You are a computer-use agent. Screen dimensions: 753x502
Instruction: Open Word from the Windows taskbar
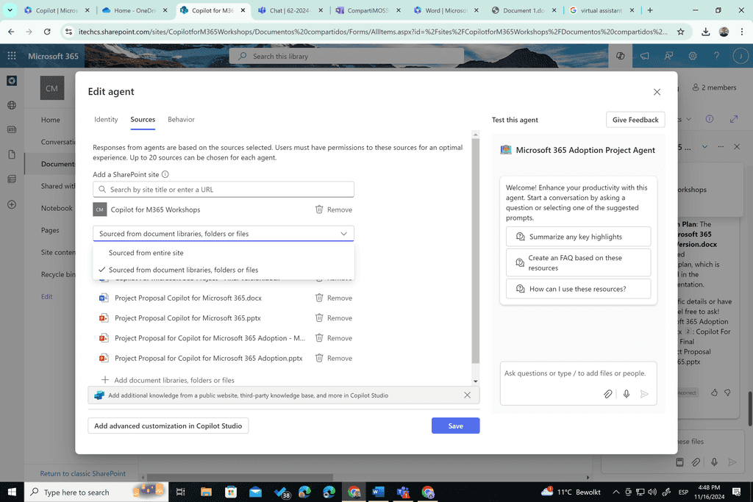tap(379, 492)
